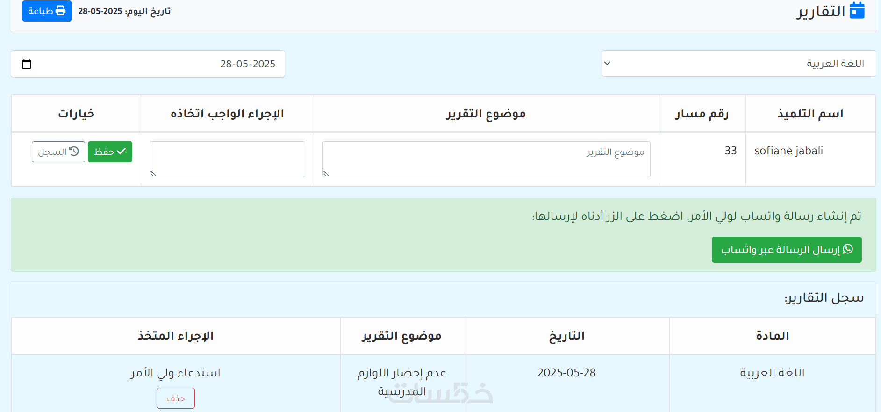Click the الإجراء الواجب اتخاذه column header
Image resolution: width=881 pixels, height=412 pixels.
227,114
